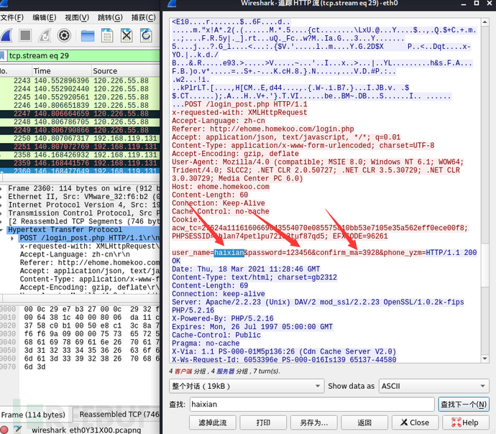Image resolution: width=496 pixels, height=434 pixels.
Task: Click the 打印 print button
Action: point(263,423)
